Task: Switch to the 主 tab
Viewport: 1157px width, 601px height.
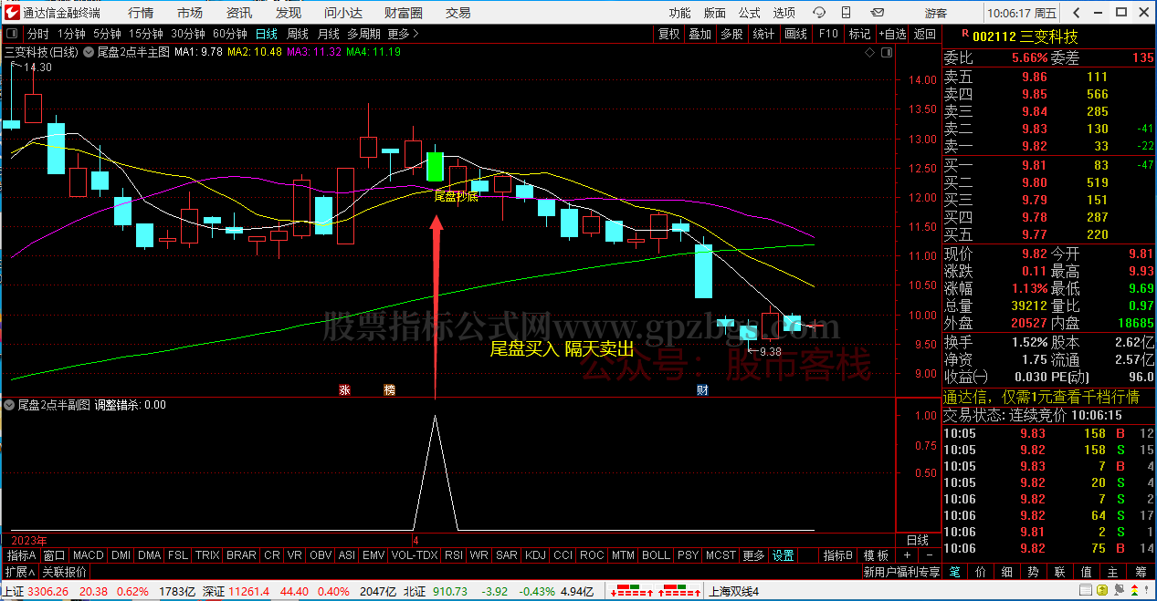Action: [1113, 572]
